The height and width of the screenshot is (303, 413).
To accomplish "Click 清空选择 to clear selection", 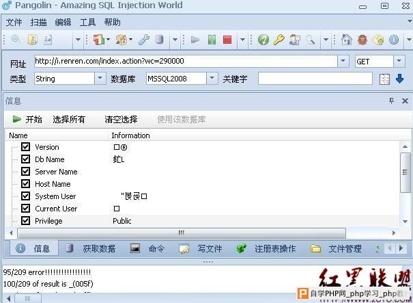I will (121, 120).
